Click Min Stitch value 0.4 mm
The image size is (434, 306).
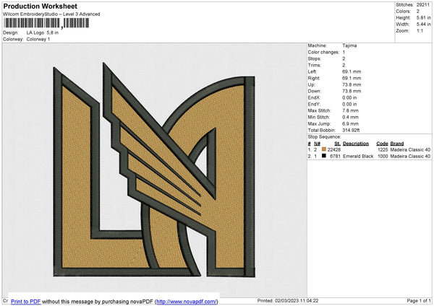350,117
